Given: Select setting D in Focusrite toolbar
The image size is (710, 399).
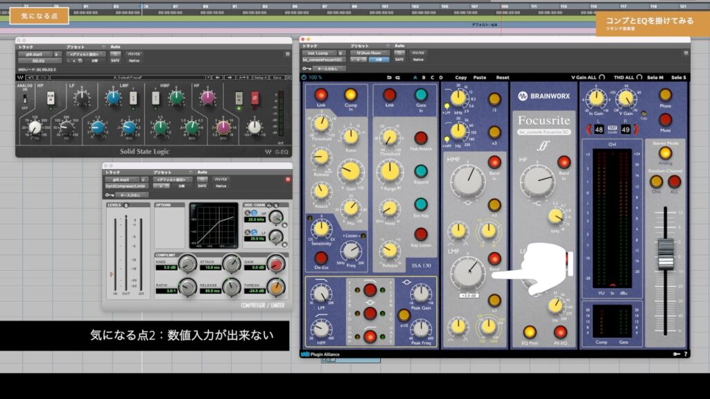Looking at the screenshot, I should pos(440,78).
